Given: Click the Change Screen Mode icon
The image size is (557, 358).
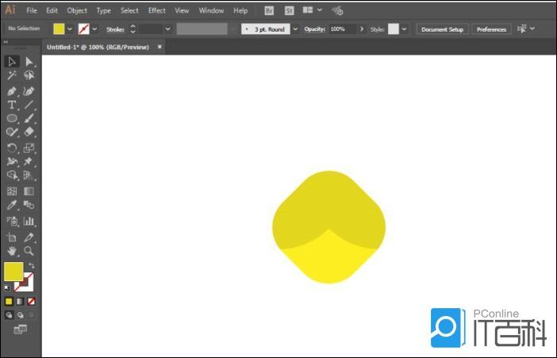Looking at the screenshot, I should click(x=20, y=329).
